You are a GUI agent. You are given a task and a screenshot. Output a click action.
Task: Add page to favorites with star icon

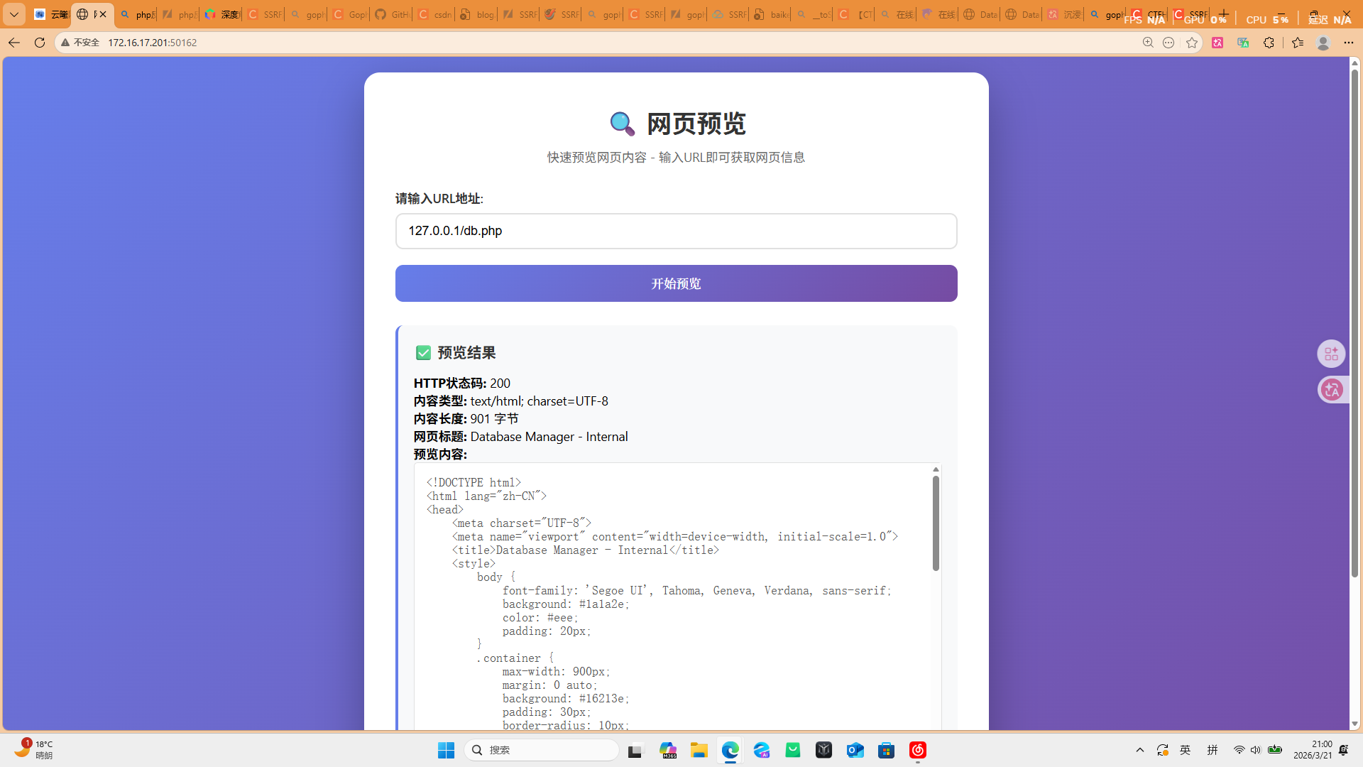pos(1192,43)
